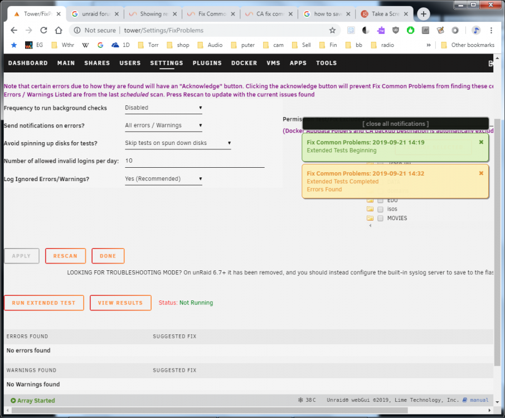Click the browser back arrow

(x=14, y=30)
